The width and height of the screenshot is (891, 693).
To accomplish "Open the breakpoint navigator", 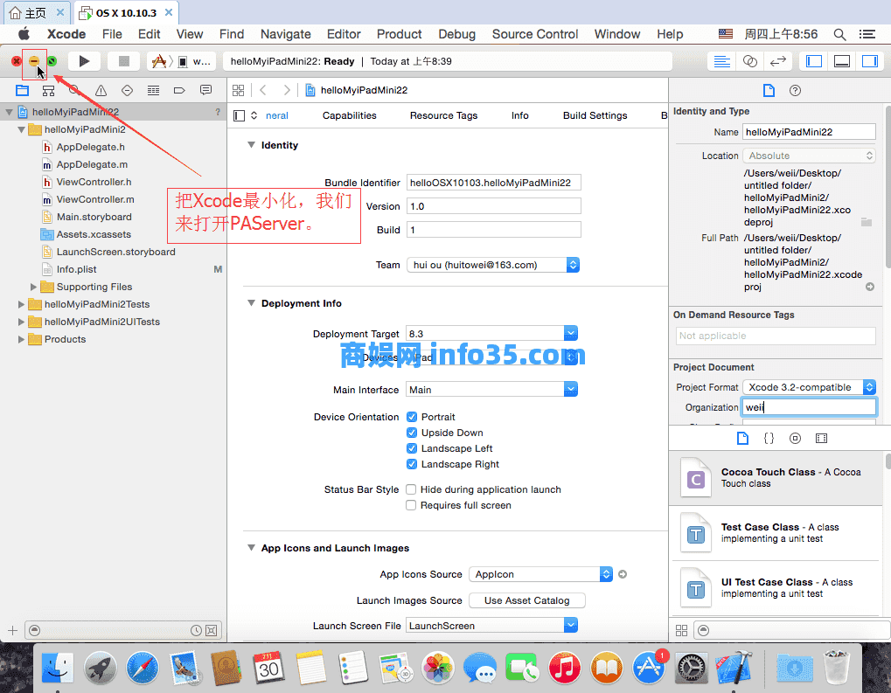I will click(x=179, y=90).
